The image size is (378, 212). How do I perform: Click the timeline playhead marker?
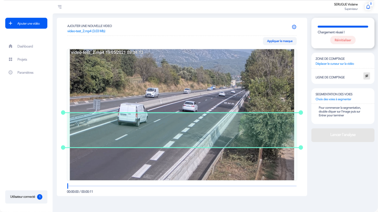tap(68, 186)
